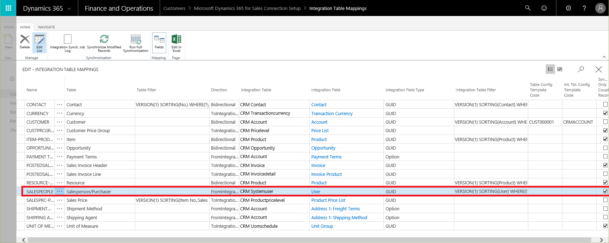Toggle coupled-records checkbox for CURRENCY row
609x243 pixels.
tap(605, 113)
